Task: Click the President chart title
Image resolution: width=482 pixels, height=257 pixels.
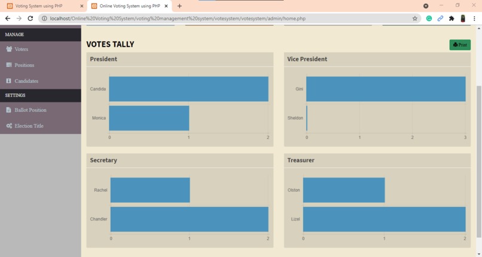Action: 103,59
